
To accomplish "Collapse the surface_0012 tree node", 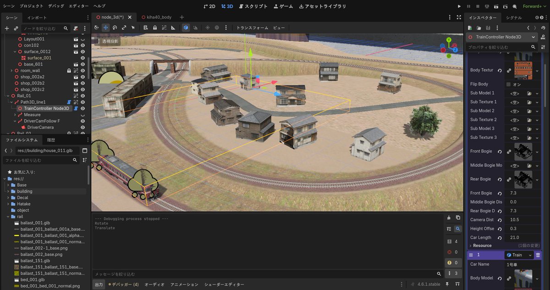I will [x=14, y=52].
